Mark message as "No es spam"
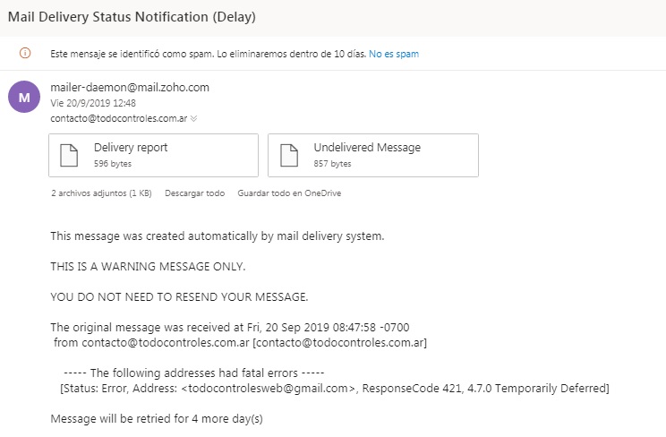Image resolution: width=666 pixels, height=437 pixels. [395, 54]
